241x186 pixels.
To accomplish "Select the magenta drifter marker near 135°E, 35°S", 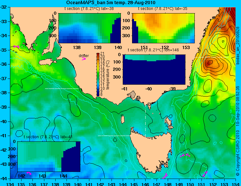I will 16,46.
